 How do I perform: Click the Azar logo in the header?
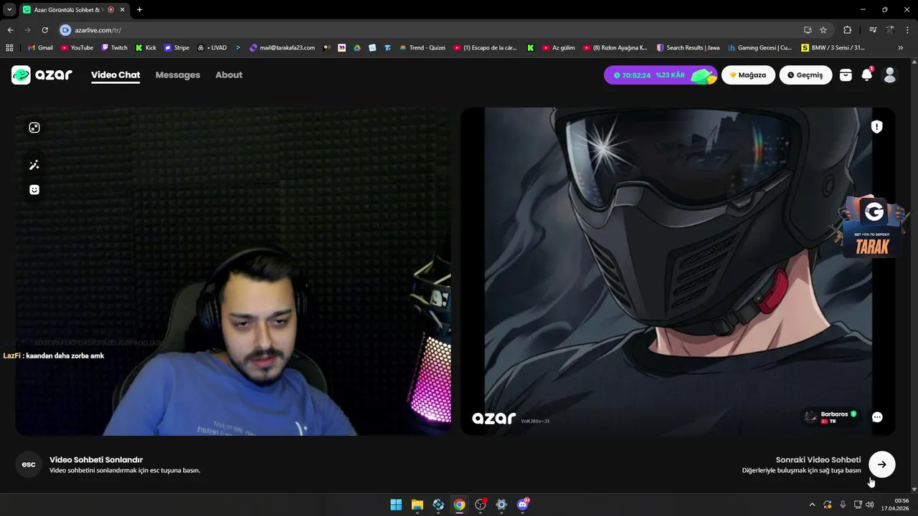pos(42,75)
